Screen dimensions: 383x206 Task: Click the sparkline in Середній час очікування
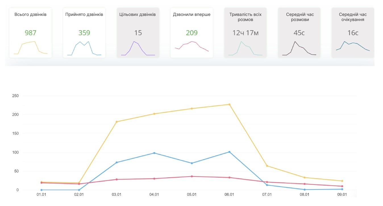[353, 46]
